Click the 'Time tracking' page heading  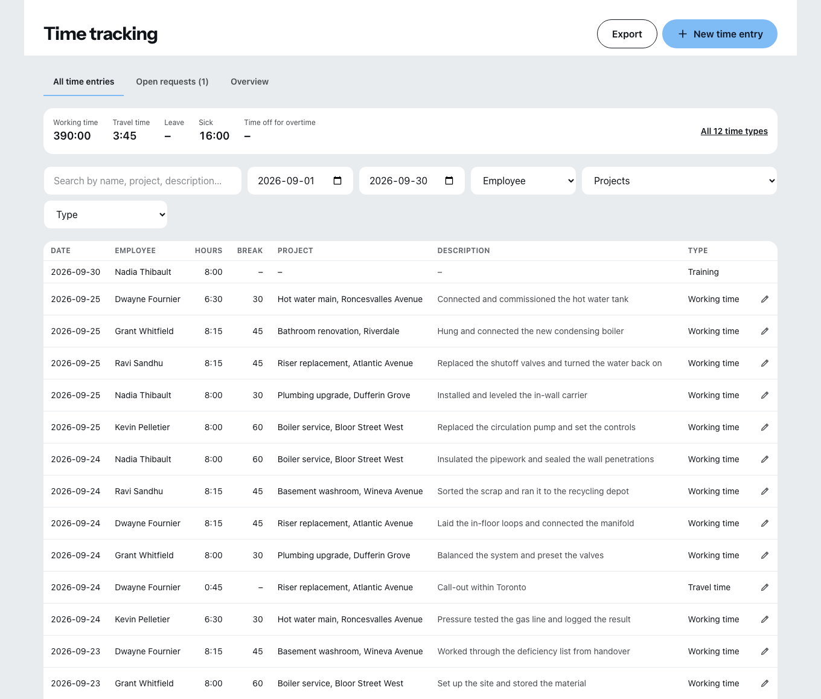[x=101, y=34]
